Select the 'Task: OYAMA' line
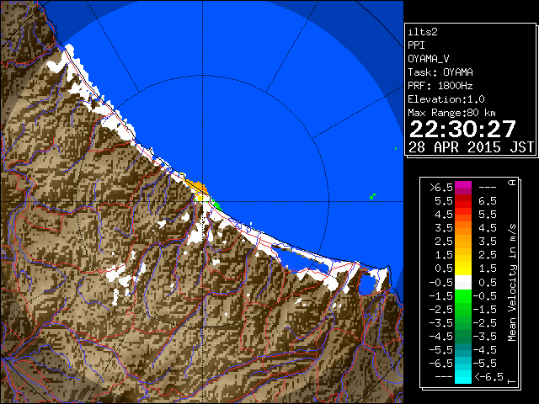539x404 pixels. (440, 72)
